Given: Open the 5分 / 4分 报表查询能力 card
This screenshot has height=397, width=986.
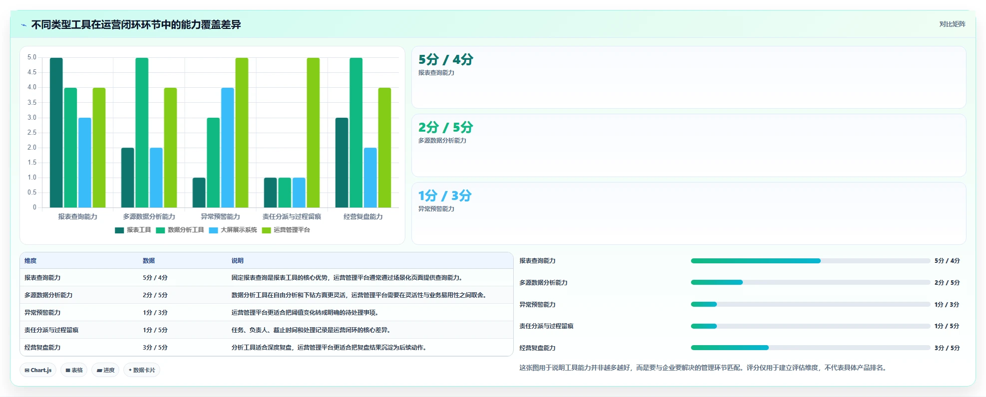Looking at the screenshot, I should (x=688, y=77).
